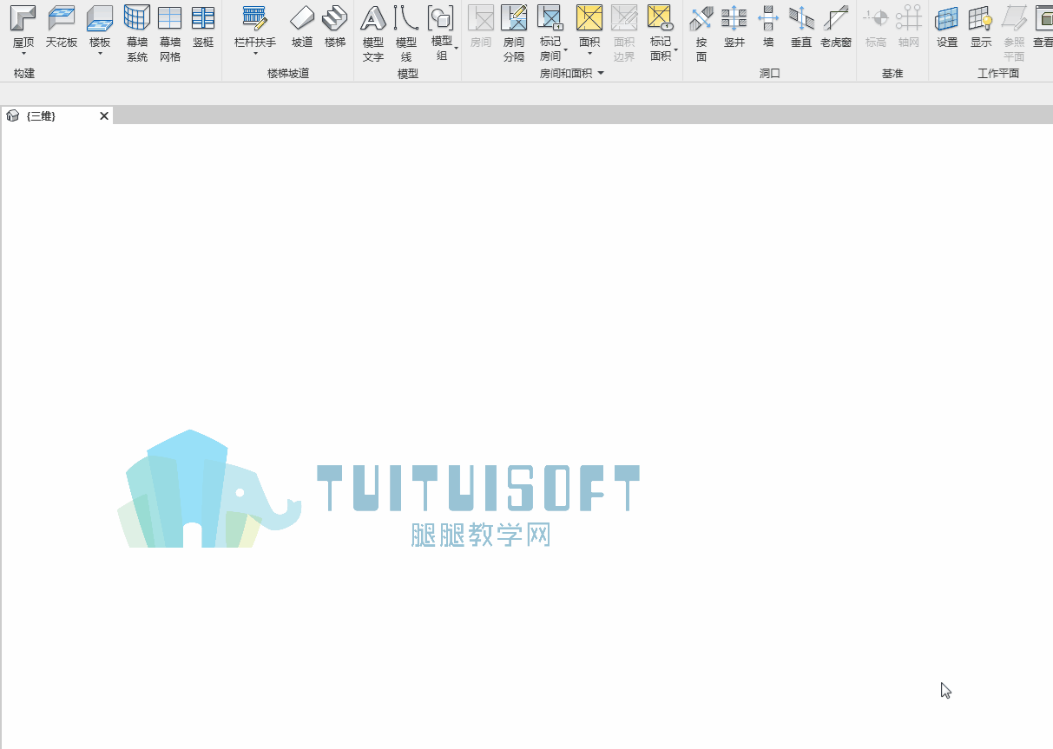
Task: Click the 标记面积 (Tag Area) icon
Action: (x=661, y=17)
